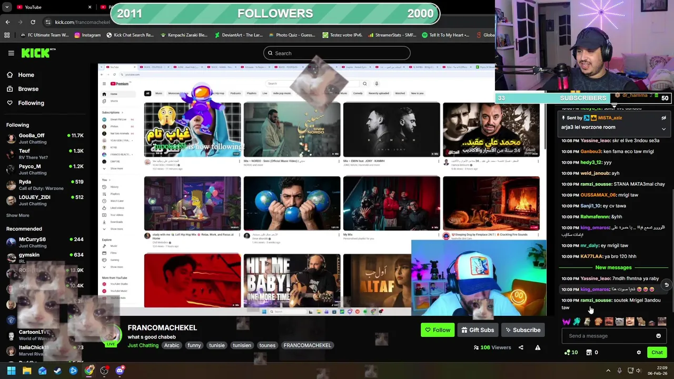Open the browser apps grid shortcut
Viewport: 674px width, 379px height.
pyautogui.click(x=7, y=35)
